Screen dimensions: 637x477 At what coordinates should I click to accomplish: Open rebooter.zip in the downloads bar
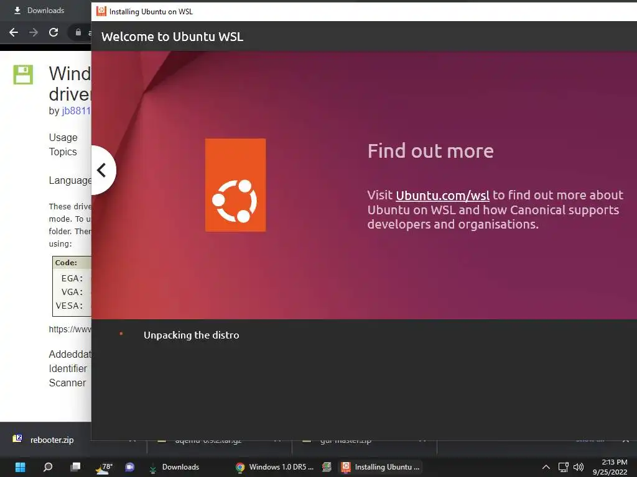coord(52,440)
